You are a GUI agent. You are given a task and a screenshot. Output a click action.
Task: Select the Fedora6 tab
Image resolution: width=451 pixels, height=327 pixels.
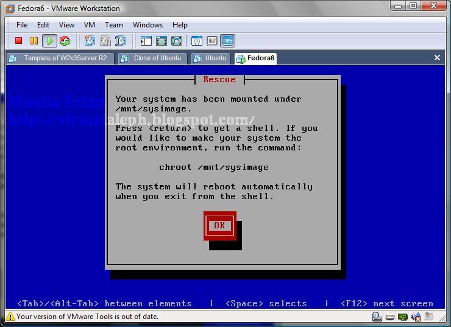point(255,58)
